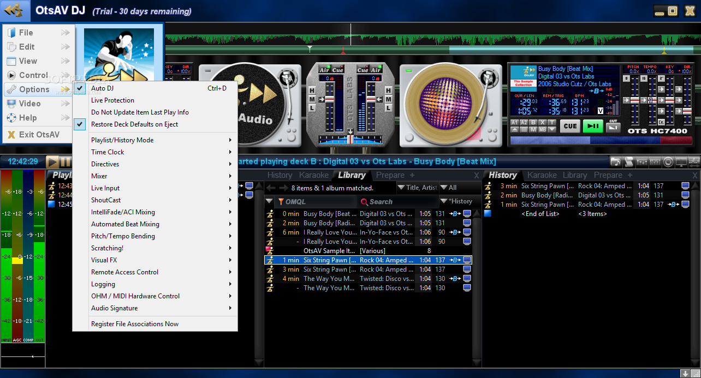Expand the Visual FX submenu
The height and width of the screenshot is (378, 701).
point(155,260)
